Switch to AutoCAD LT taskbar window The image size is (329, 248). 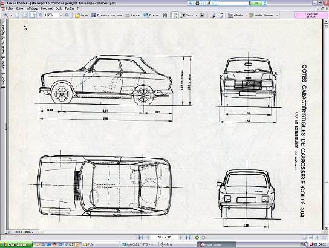click(140, 244)
